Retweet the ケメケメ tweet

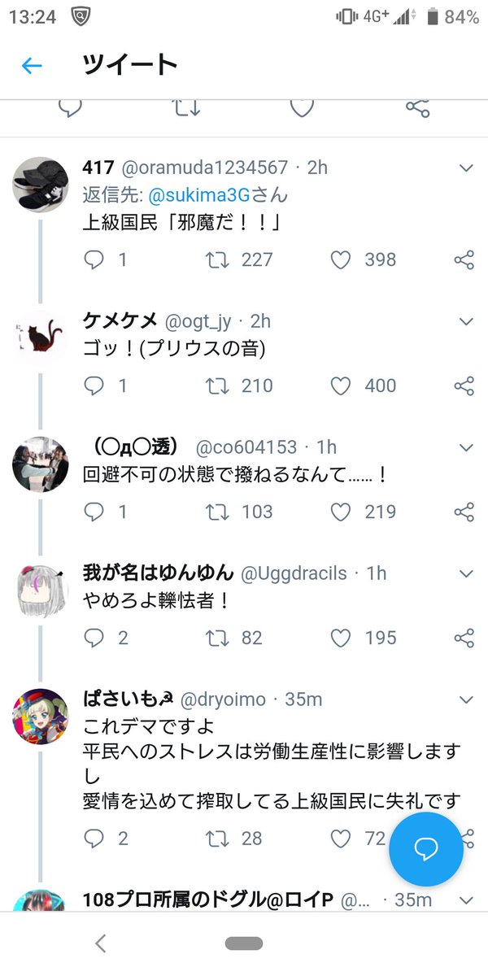click(x=217, y=386)
